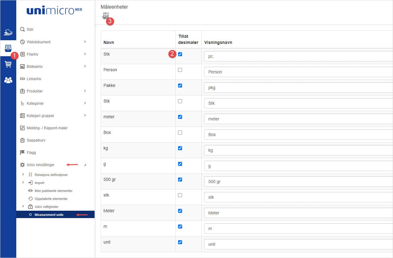Open the documents stack icon in blue sidebar

pyautogui.click(x=8, y=32)
